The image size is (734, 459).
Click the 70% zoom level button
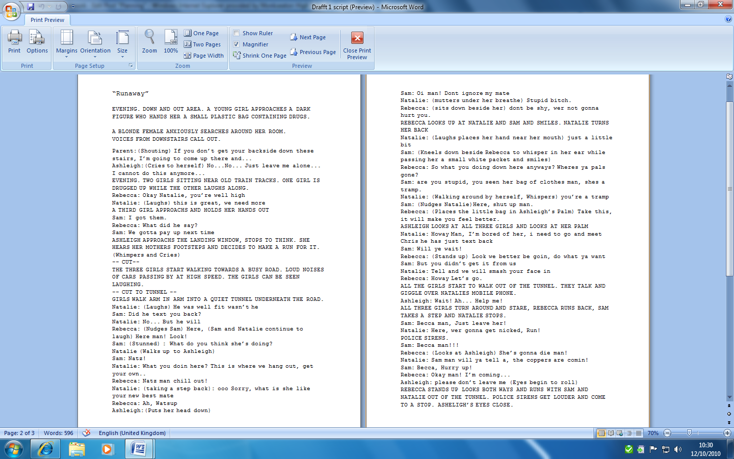pyautogui.click(x=653, y=433)
